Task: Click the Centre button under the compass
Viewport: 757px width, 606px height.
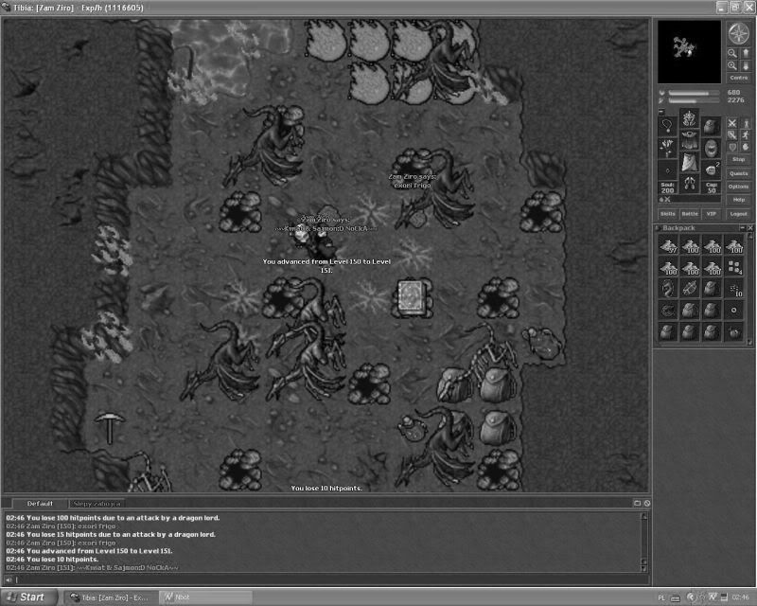Action: coord(739,78)
